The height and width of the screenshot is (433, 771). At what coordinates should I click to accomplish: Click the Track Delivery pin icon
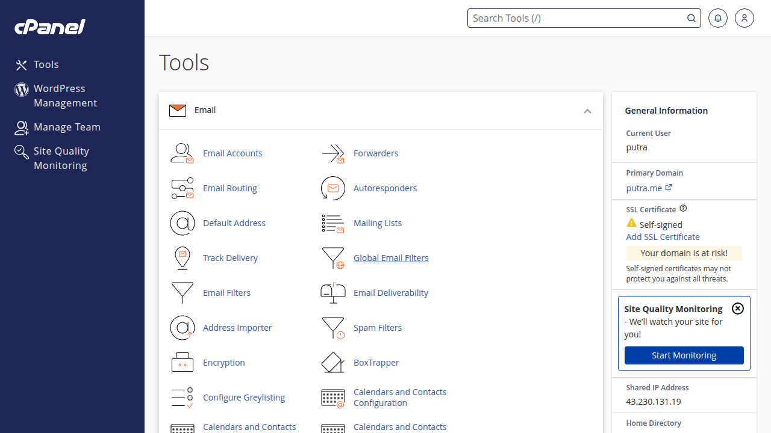click(182, 258)
